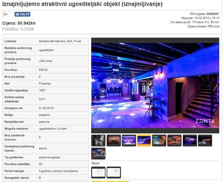Click the price text Cijena 50.942kn
Image resolution: width=224 pixels, height=182 pixels.
click(19, 23)
